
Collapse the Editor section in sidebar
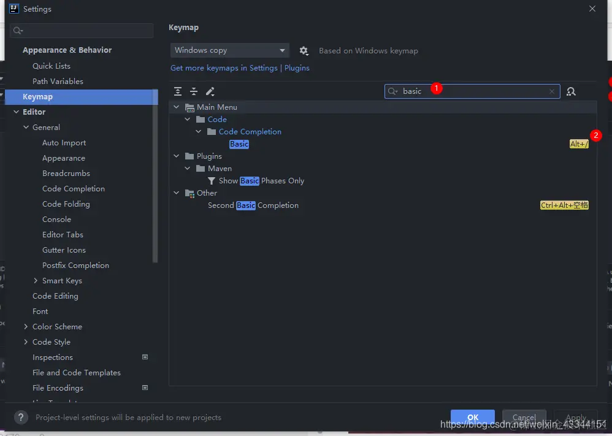point(16,112)
